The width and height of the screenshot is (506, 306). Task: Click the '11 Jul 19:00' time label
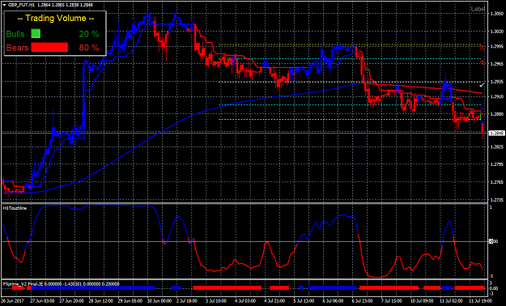click(x=481, y=301)
